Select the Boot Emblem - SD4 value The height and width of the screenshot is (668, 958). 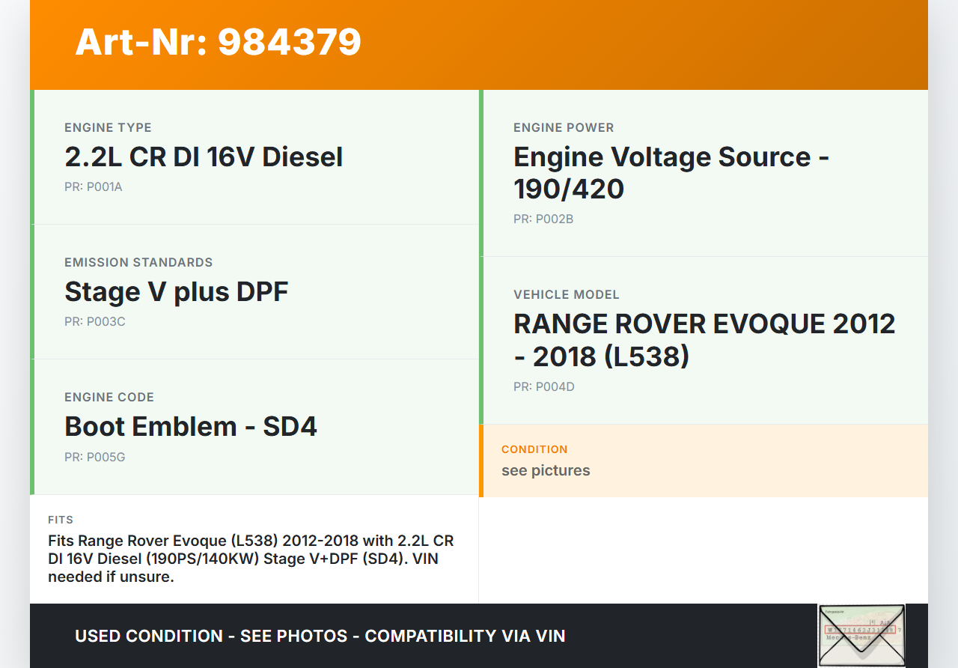[x=191, y=427]
